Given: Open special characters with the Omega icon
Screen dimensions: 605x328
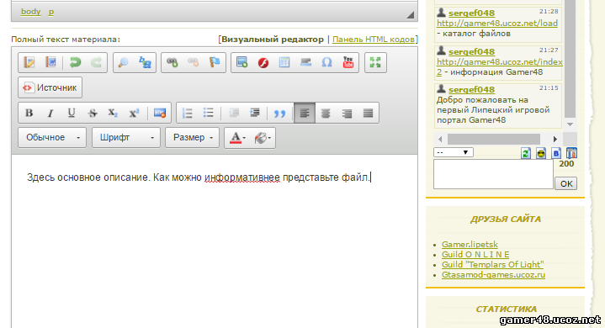Looking at the screenshot, I should 326,62.
